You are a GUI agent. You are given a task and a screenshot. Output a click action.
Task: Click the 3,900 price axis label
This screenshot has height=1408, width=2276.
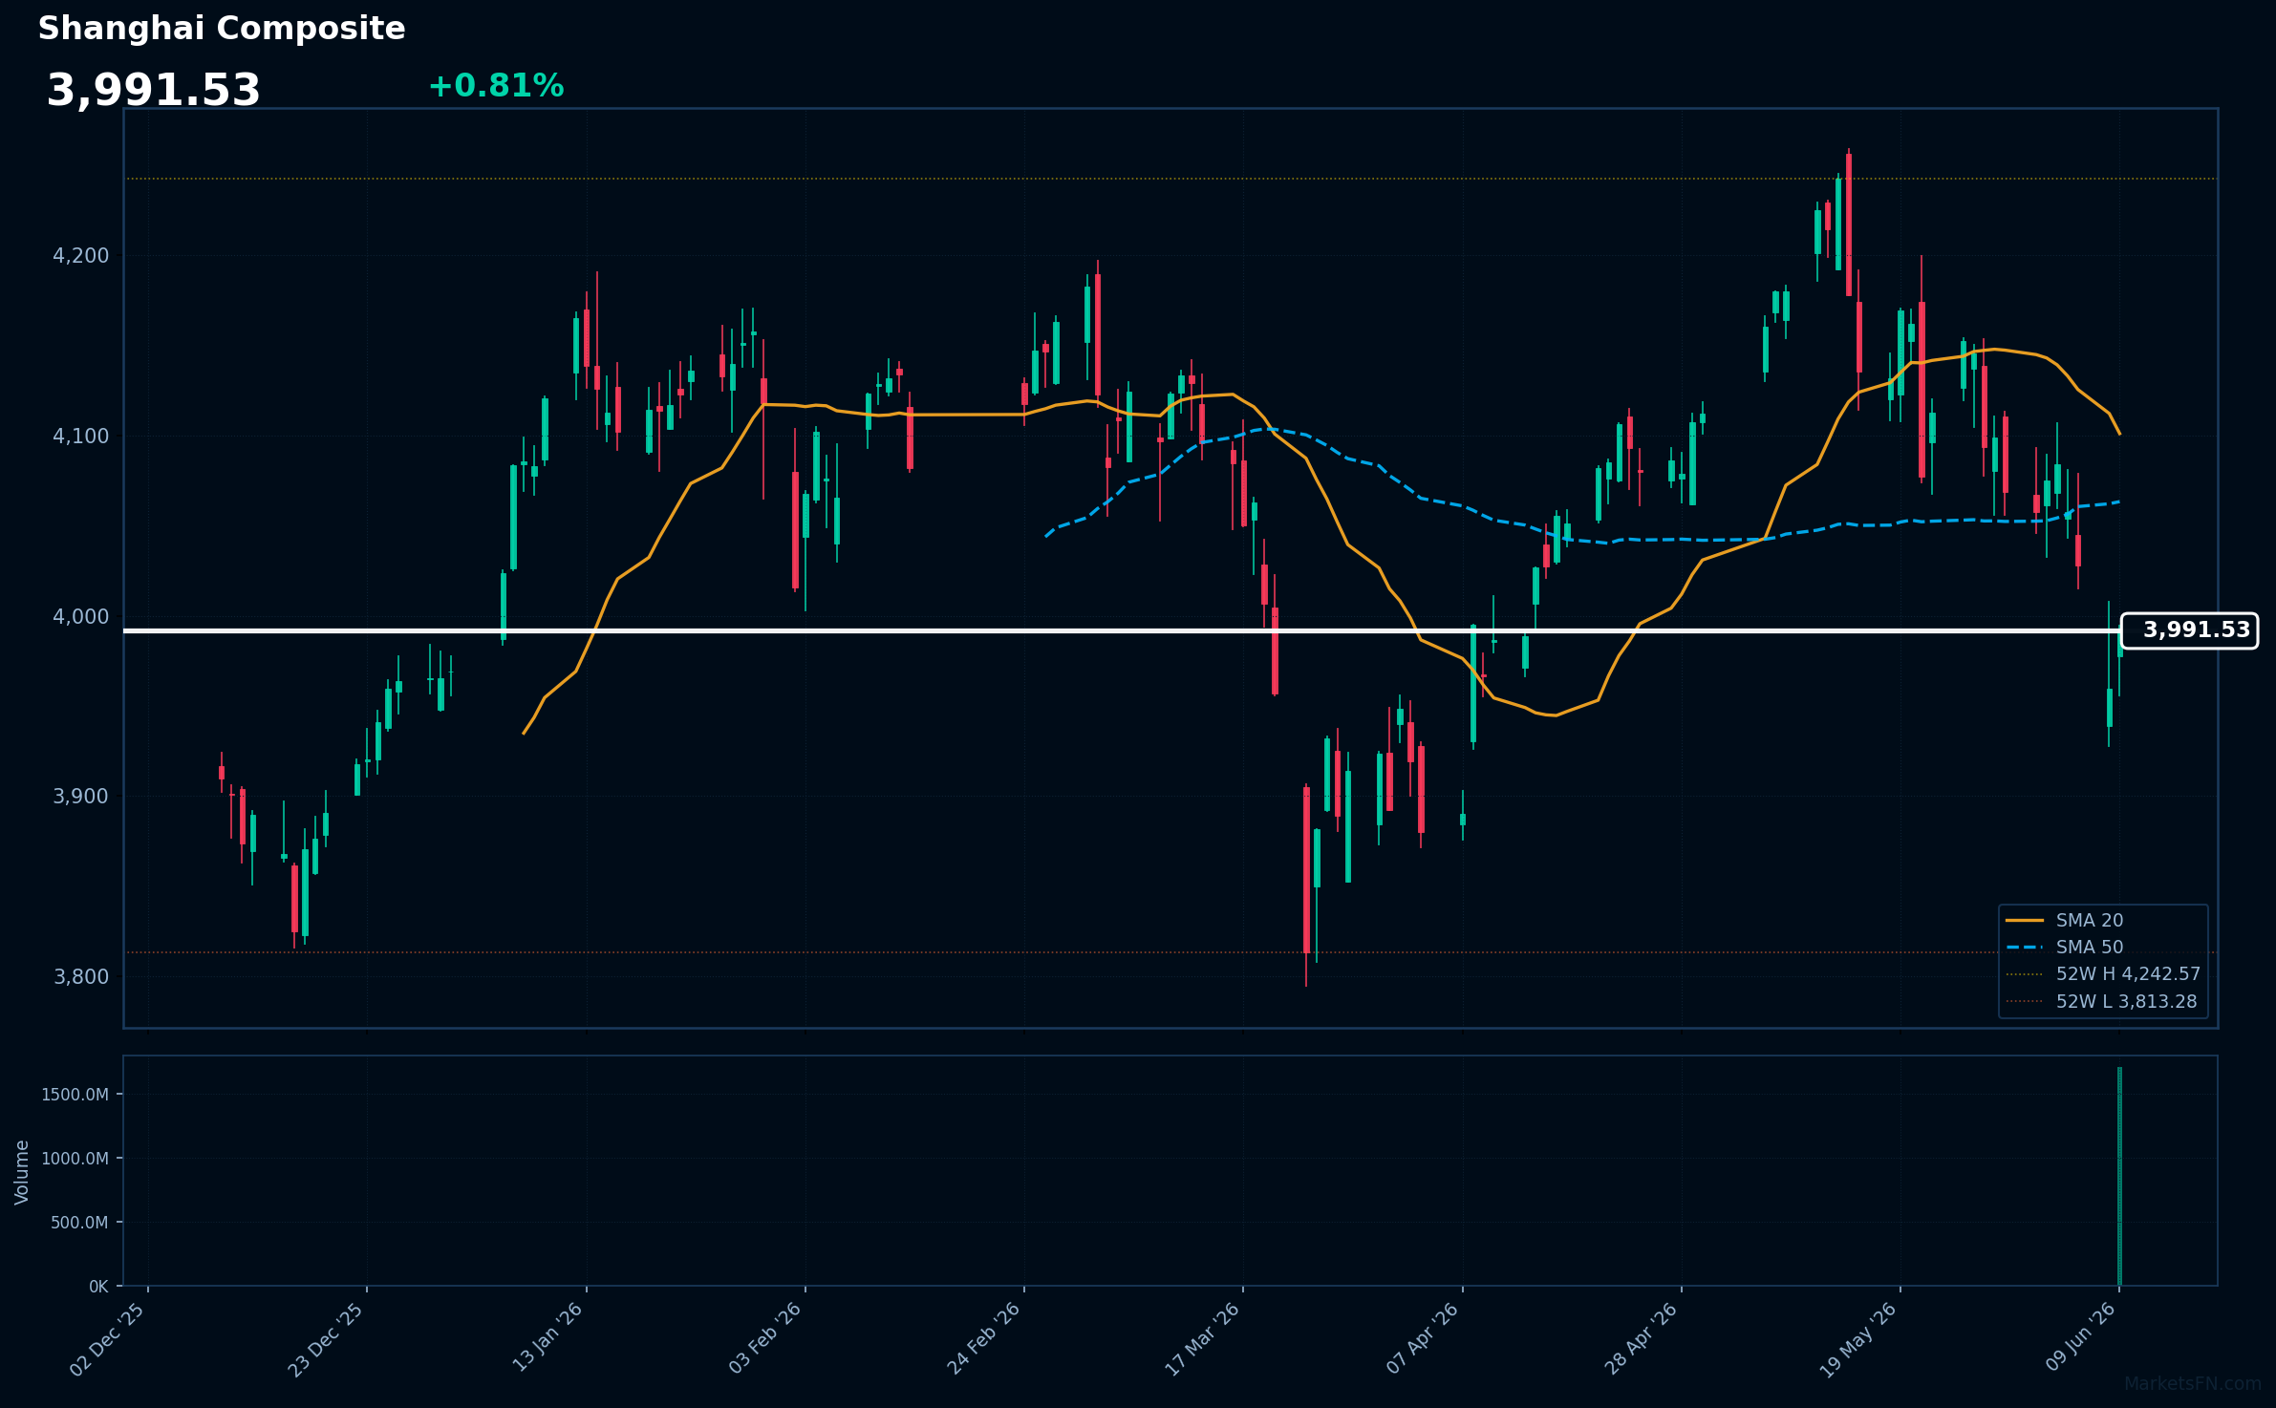(x=81, y=797)
